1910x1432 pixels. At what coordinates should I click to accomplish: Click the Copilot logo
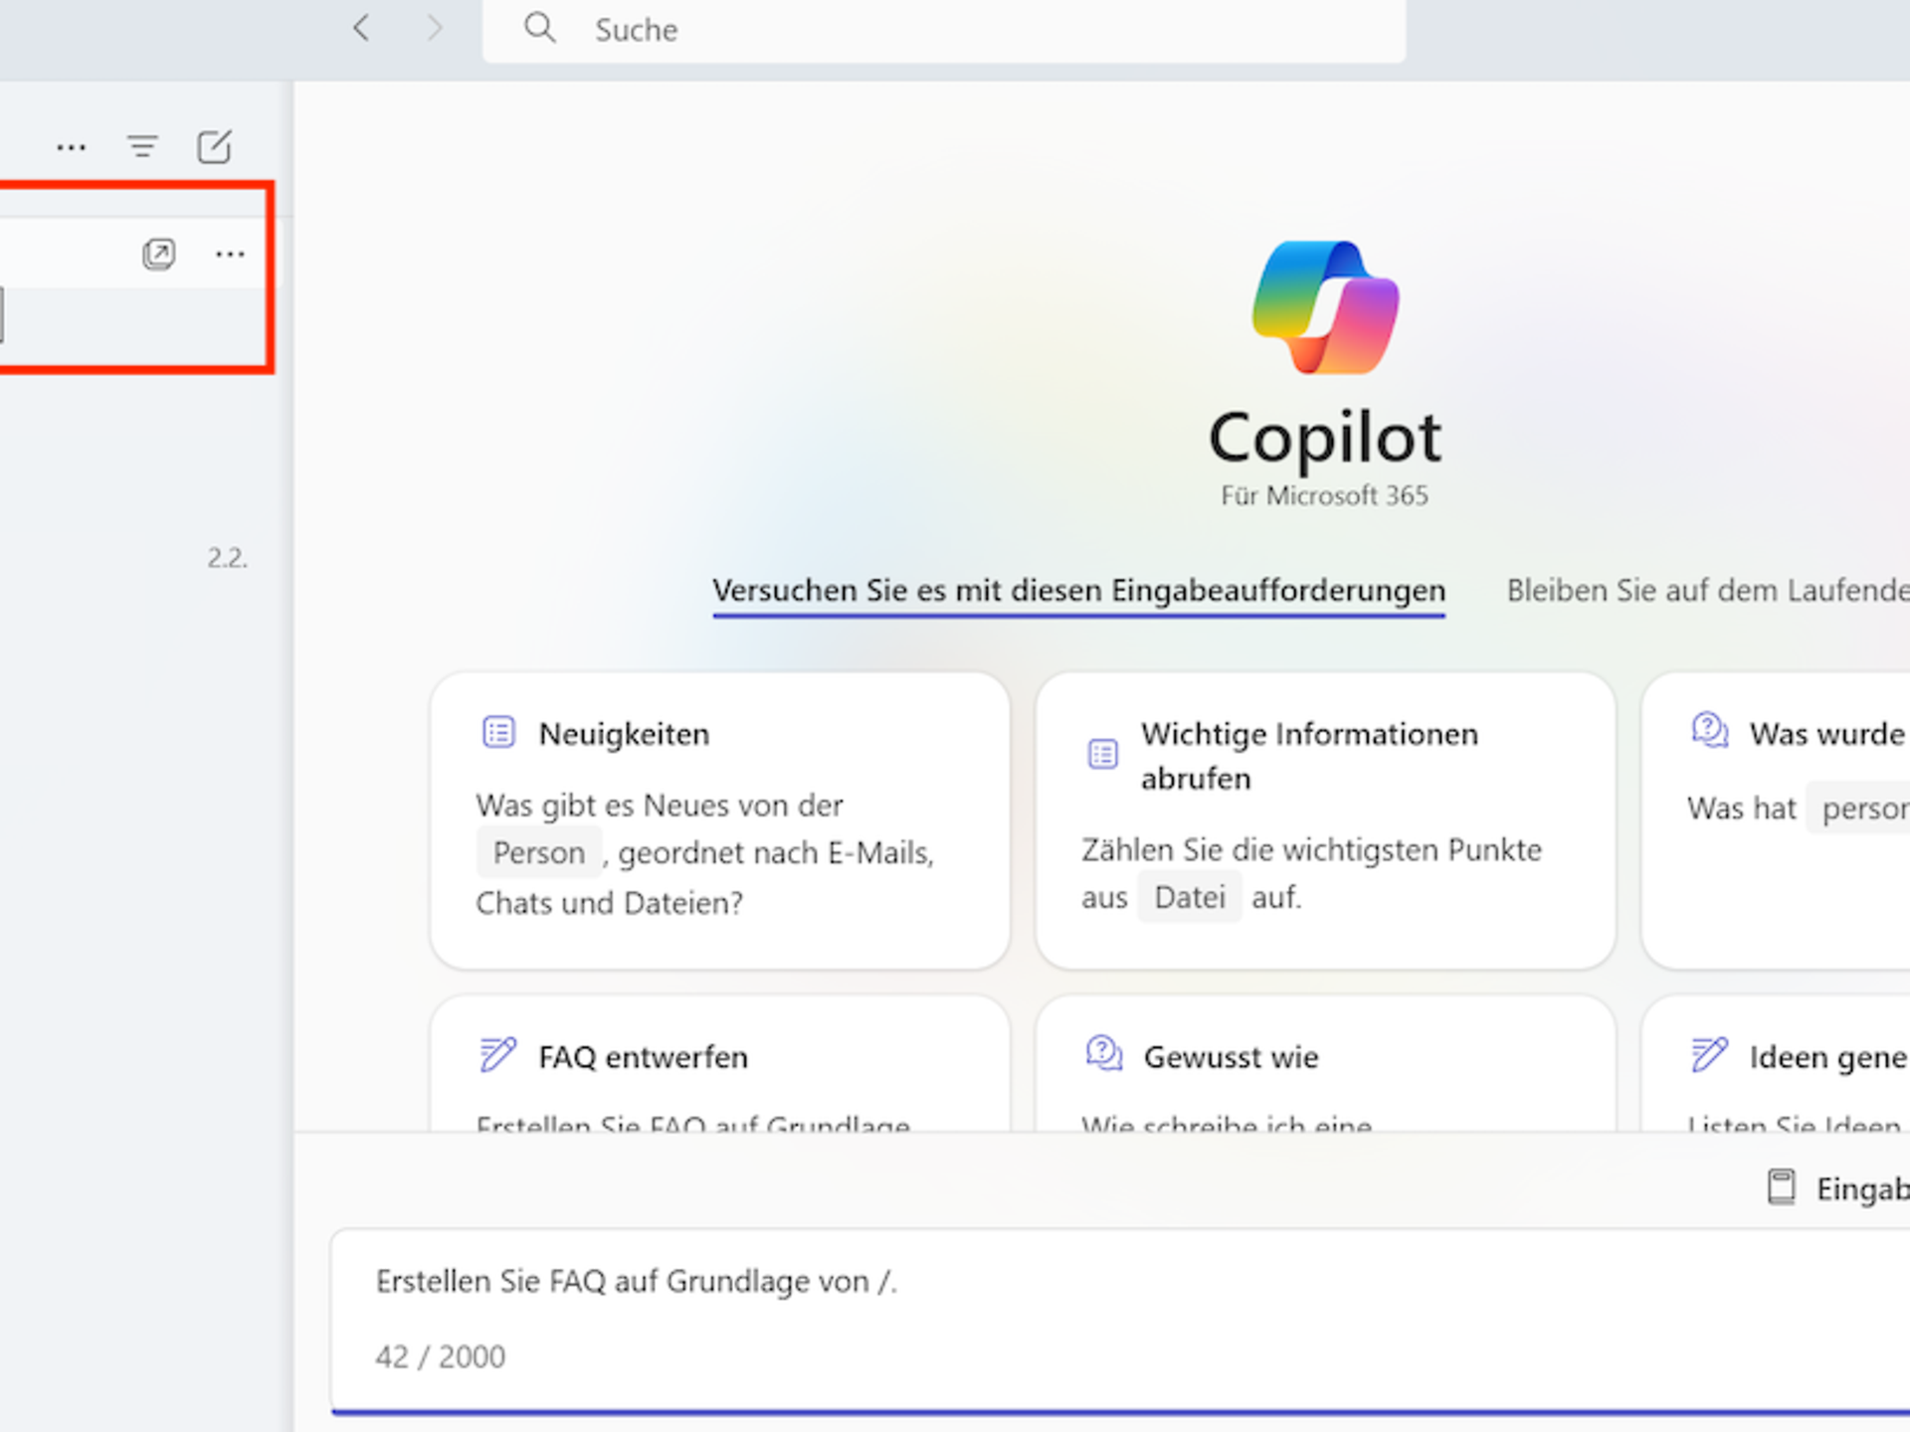coord(1324,307)
